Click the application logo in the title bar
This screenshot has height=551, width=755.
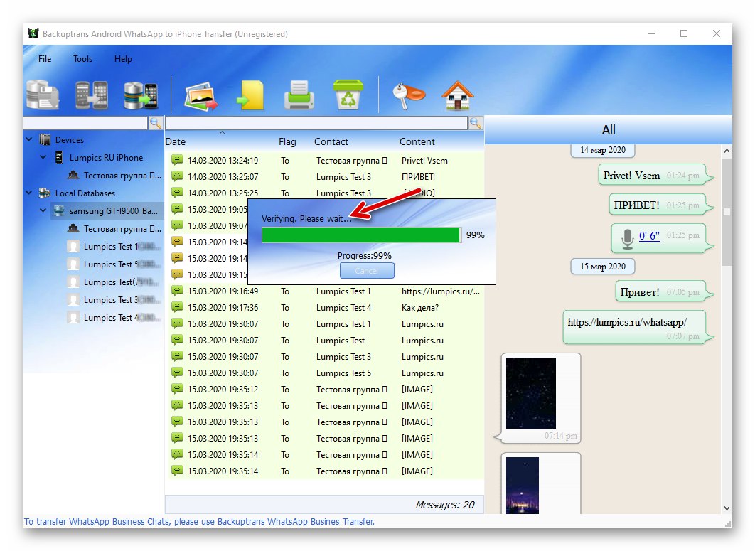[33, 33]
